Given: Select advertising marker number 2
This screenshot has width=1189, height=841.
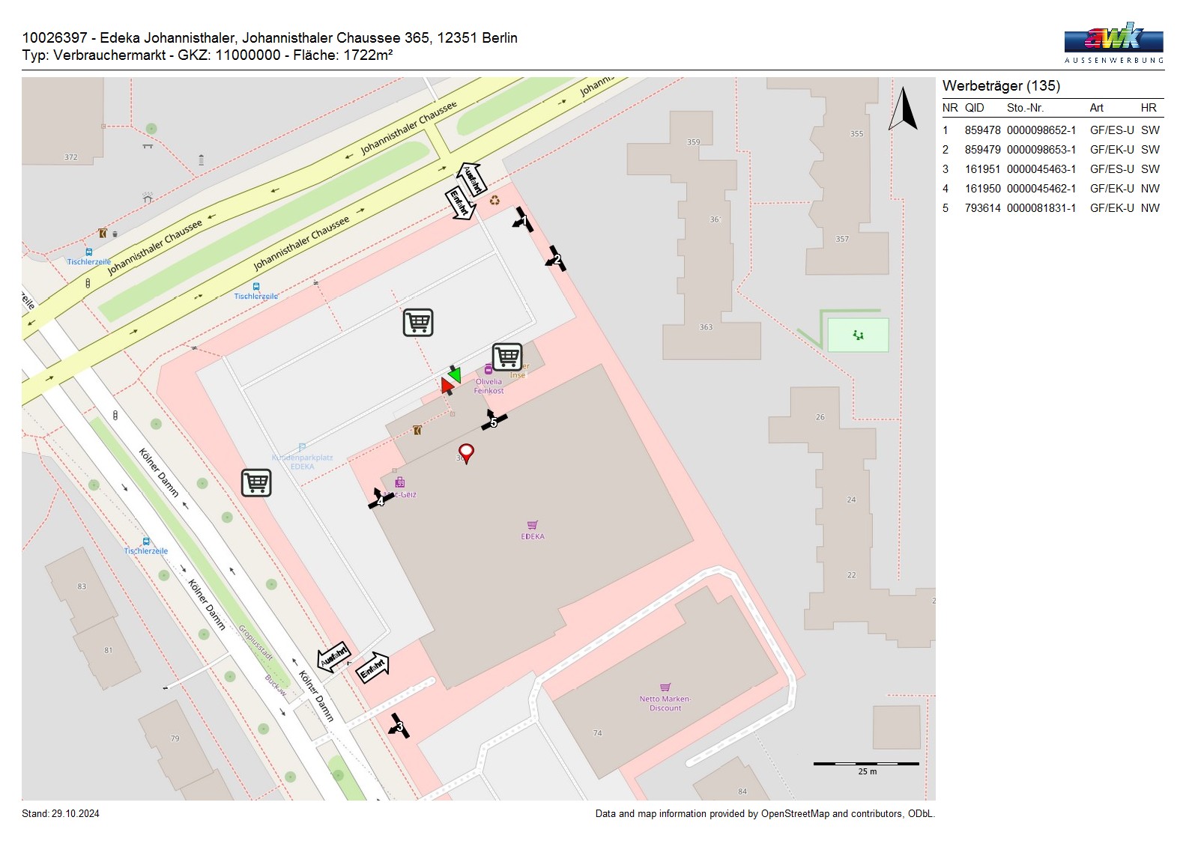Looking at the screenshot, I should pyautogui.click(x=555, y=259).
